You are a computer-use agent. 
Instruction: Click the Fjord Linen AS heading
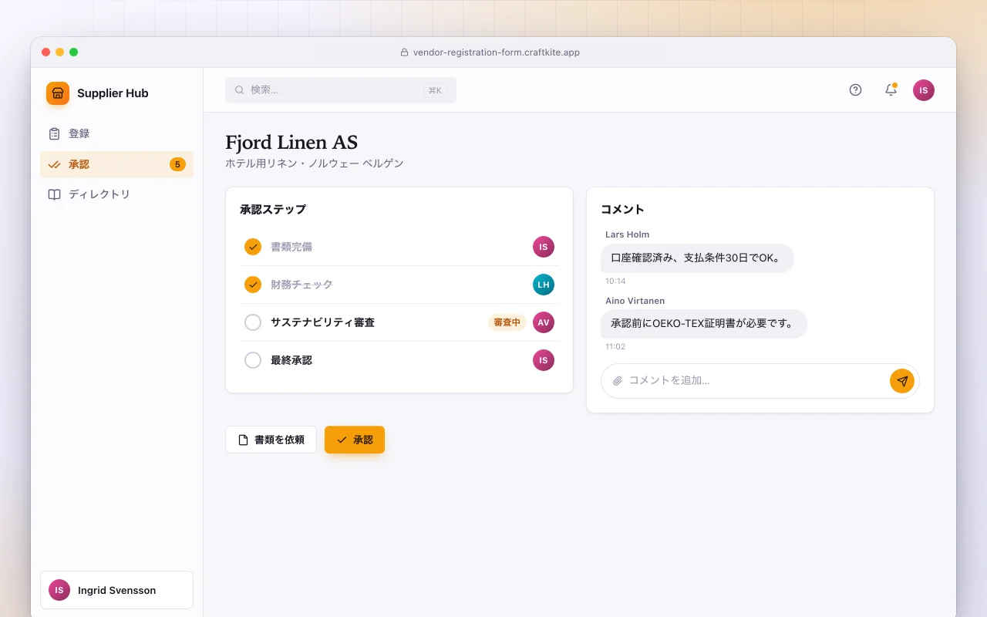291,143
